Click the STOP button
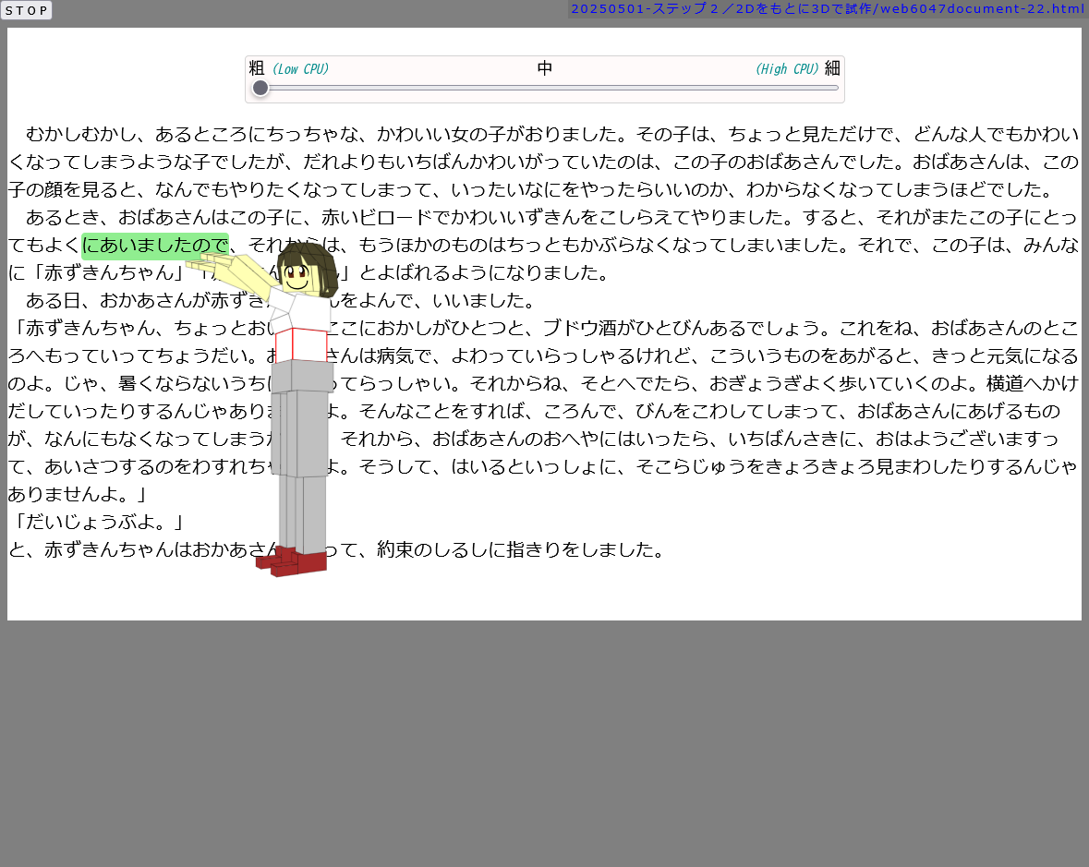 click(27, 10)
